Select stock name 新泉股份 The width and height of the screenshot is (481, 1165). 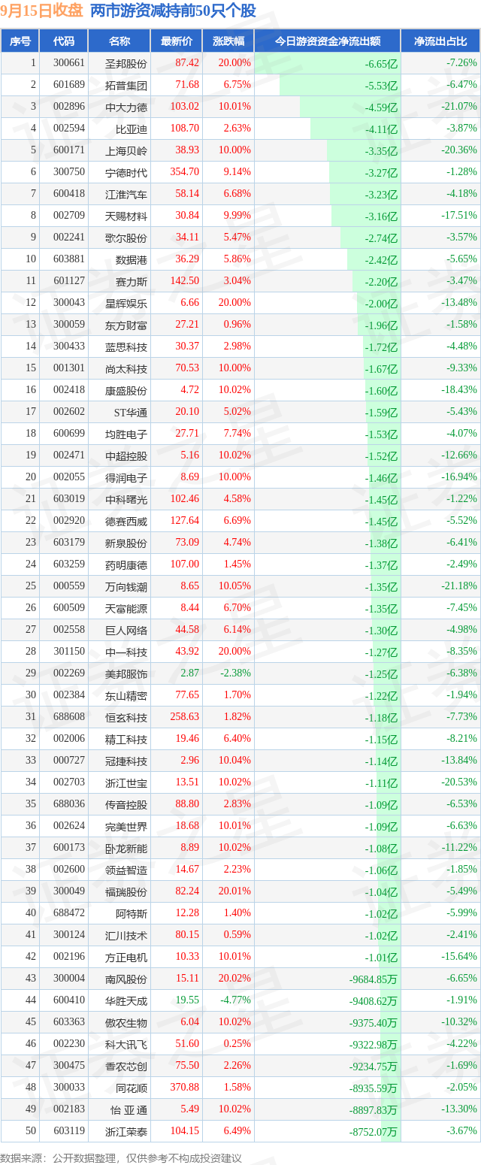click(126, 543)
